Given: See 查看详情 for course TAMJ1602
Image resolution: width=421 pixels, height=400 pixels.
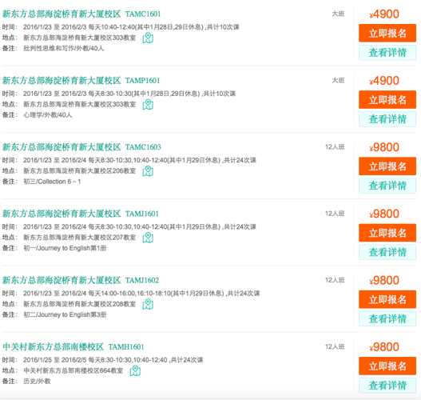Looking at the screenshot, I should [x=387, y=319].
